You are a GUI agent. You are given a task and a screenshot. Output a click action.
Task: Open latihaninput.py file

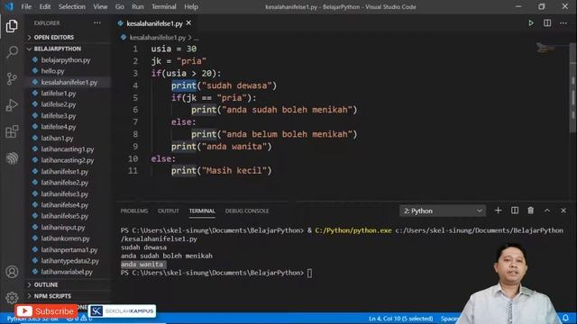pyautogui.click(x=63, y=228)
